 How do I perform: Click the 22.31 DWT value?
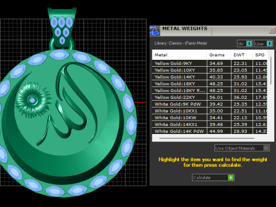tap(240, 63)
